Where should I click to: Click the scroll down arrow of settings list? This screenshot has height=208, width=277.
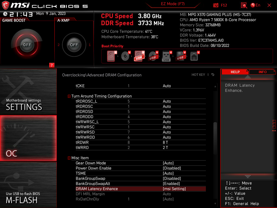215,204
